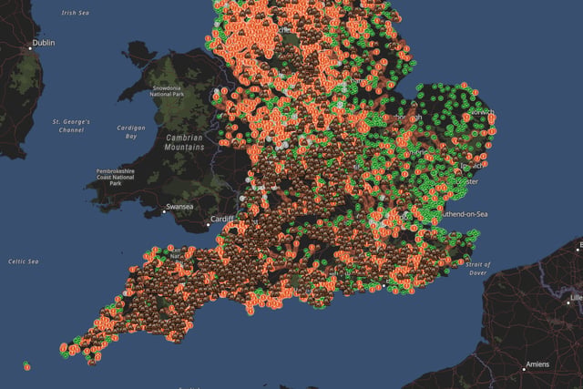Click the Irish Sea label
Image resolution: width=583 pixels, height=389 pixels.
[75, 13]
